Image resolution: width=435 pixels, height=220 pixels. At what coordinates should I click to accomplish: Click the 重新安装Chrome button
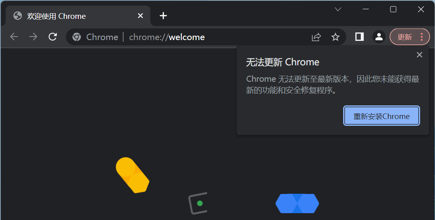[382, 116]
